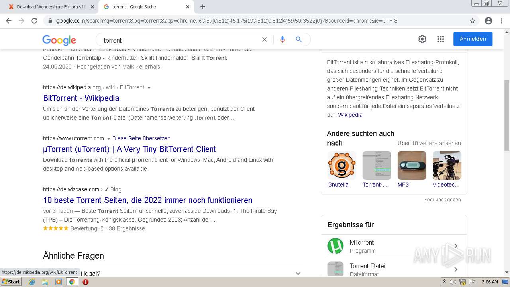This screenshot has width=510, height=287.
Task: Close the torrent Google Suche tab
Action: pyautogui.click(x=188, y=7)
